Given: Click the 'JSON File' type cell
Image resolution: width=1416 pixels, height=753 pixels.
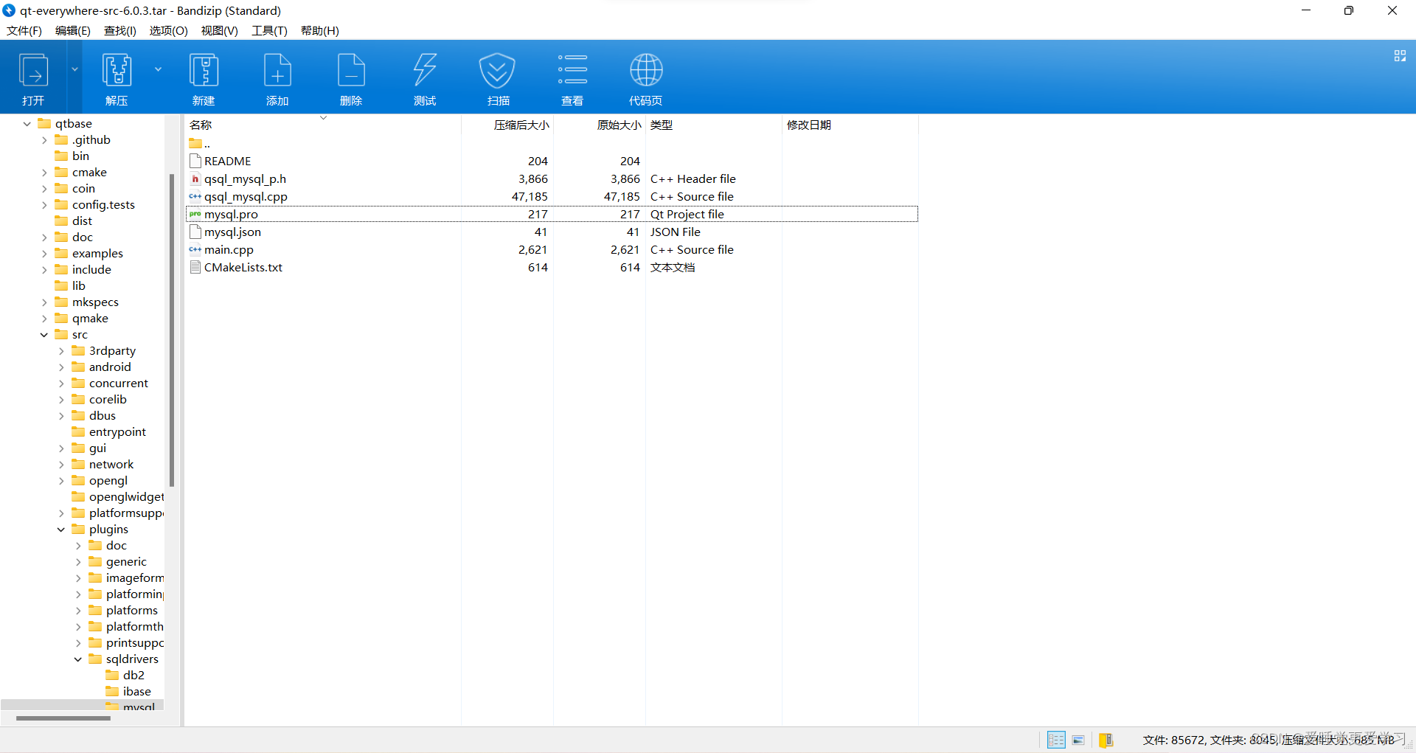Looking at the screenshot, I should pos(676,232).
